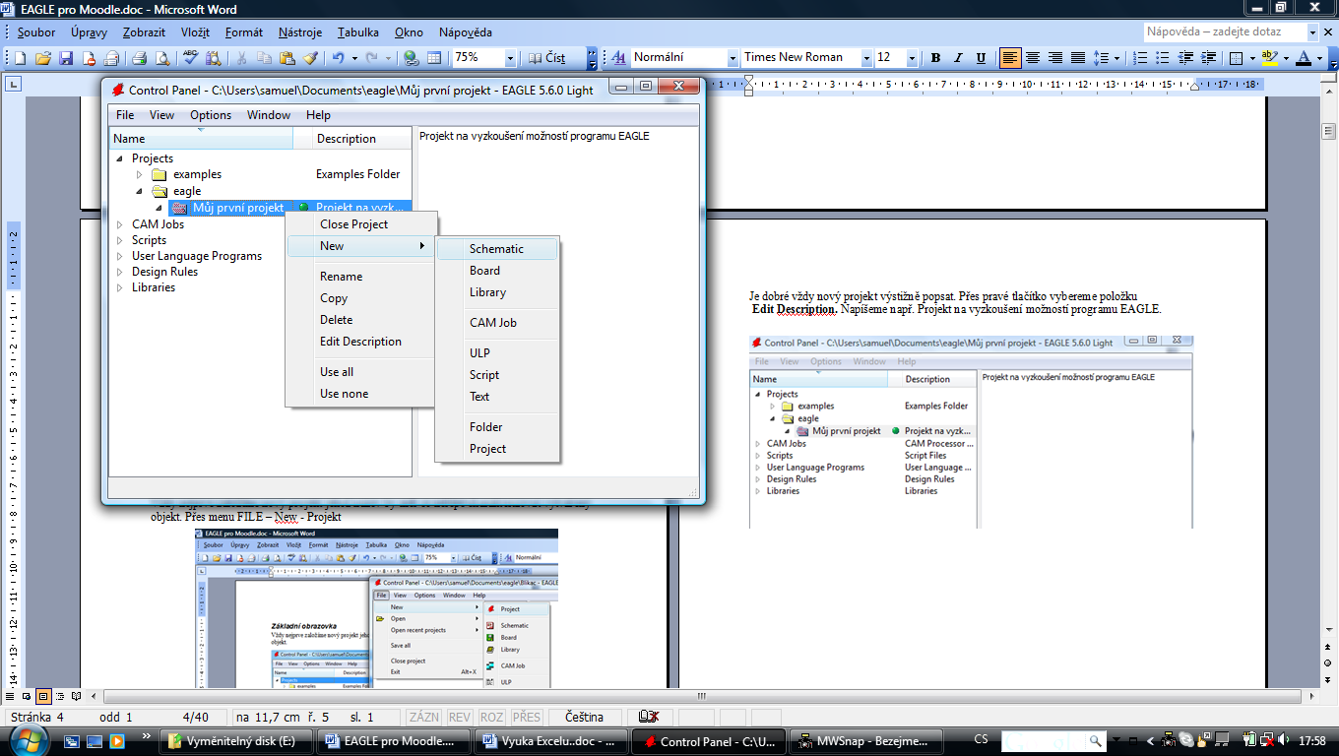Insert a hyperlink via globe icon

pos(411,58)
